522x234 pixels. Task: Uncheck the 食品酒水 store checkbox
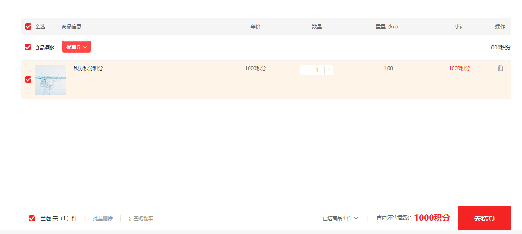(x=28, y=47)
